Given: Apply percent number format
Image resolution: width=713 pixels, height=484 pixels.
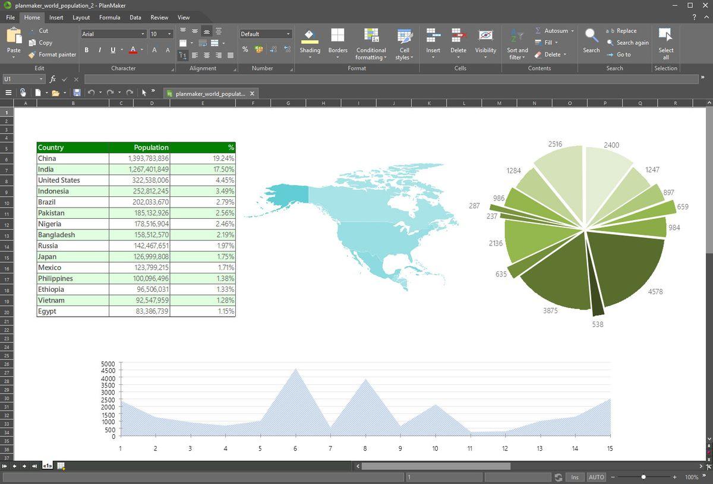Looking at the screenshot, I should click(x=245, y=49).
